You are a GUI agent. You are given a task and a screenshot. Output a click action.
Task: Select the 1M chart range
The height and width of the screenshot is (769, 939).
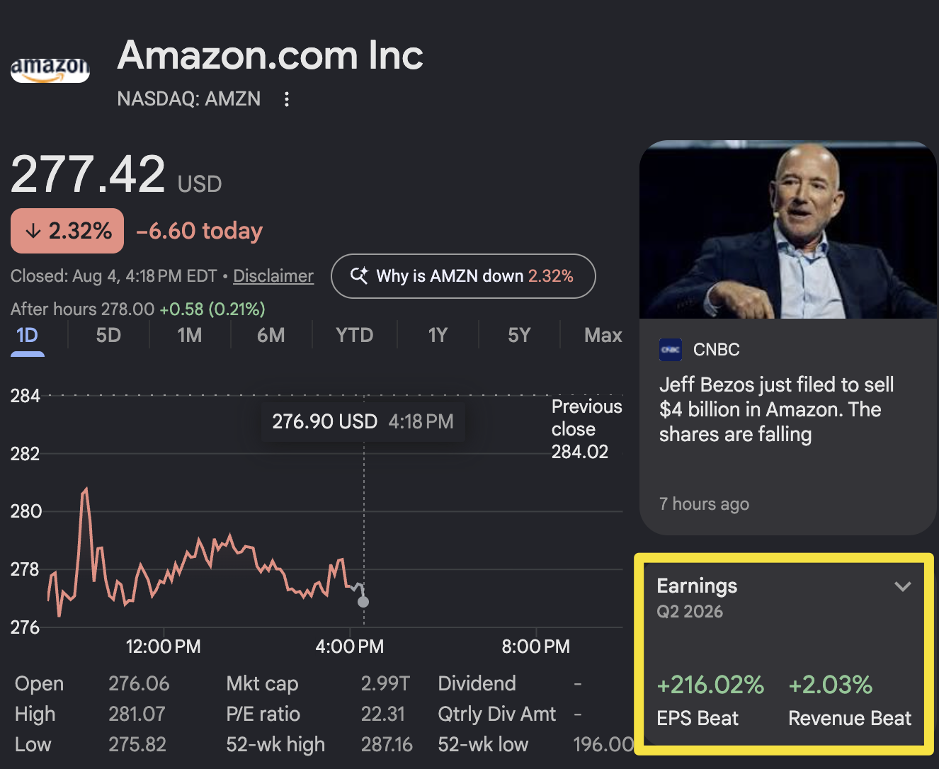tap(190, 335)
